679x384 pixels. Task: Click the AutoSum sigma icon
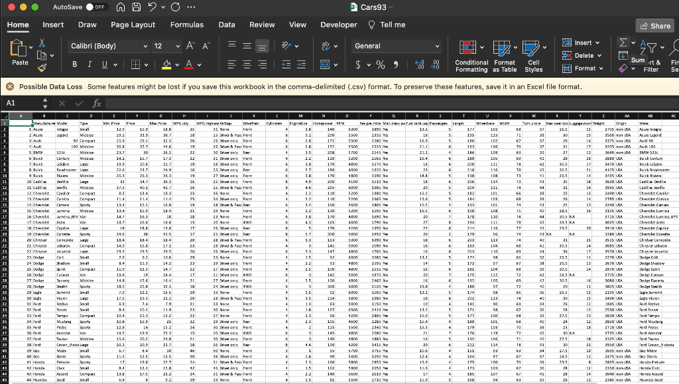tap(623, 42)
